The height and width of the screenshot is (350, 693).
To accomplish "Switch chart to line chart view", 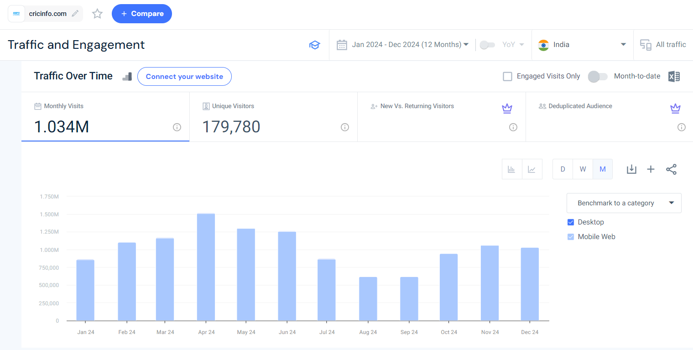I will (x=531, y=169).
